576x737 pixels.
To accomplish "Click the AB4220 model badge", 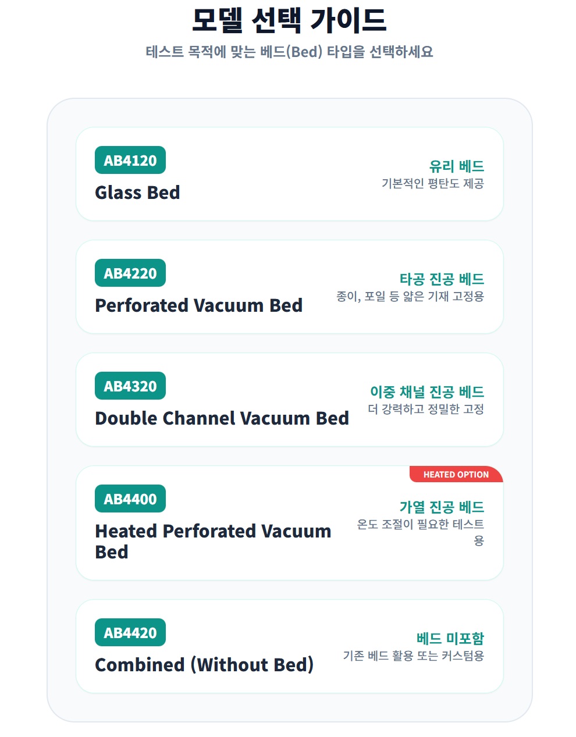I will [130, 273].
